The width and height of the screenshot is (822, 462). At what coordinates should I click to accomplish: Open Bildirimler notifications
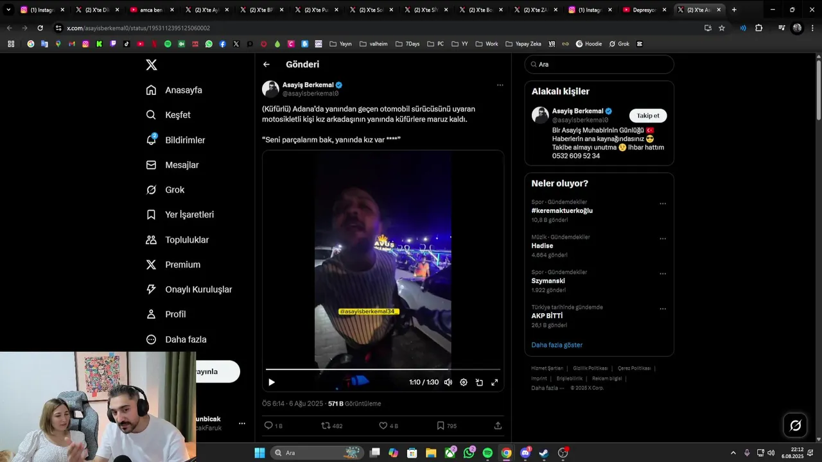pos(175,140)
